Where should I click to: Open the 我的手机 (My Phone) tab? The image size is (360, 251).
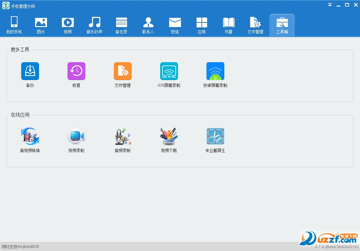point(14,25)
